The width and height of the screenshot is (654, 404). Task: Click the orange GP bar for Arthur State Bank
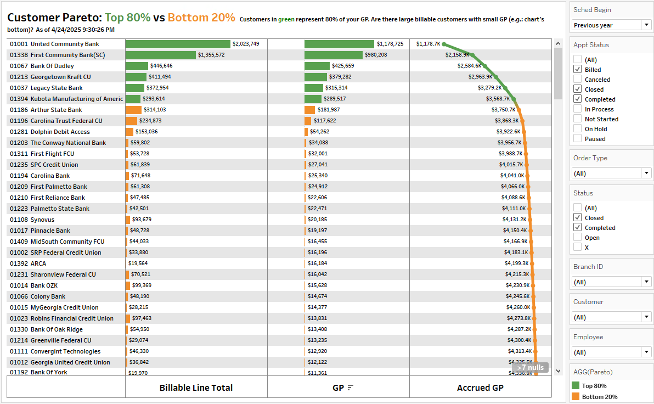[309, 110]
